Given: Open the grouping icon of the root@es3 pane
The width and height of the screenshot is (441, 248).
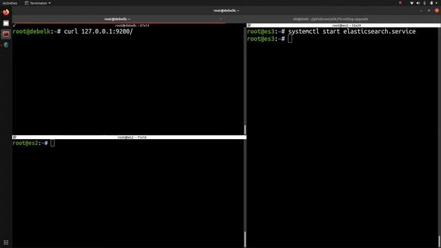Looking at the screenshot, I should (x=249, y=25).
